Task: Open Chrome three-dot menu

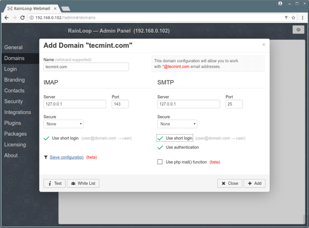Action: click(x=303, y=18)
